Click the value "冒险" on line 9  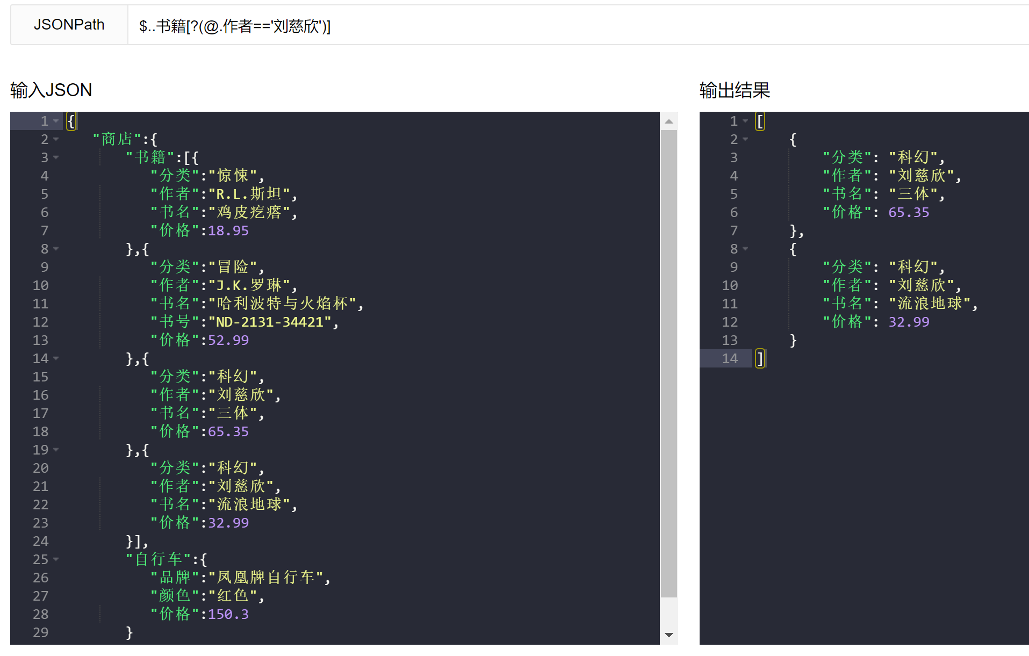[x=233, y=268]
